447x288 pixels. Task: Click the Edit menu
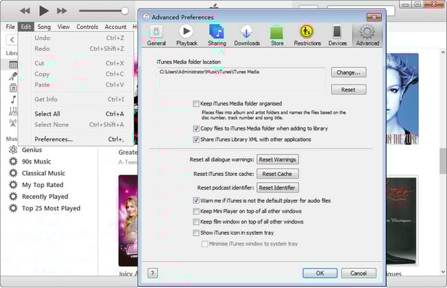(25, 27)
